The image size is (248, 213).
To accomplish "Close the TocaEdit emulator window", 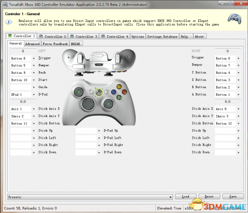I will 241,3.
